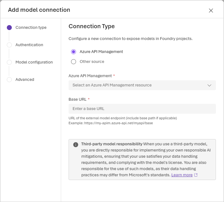This screenshot has height=202, width=224.
Task: Select the Azure API Management radio option
Action: [x=74, y=52]
